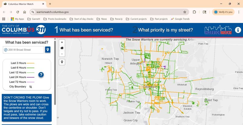Open the tab search icon beside extensions
Viewport: 243px width, 125px height.
(204, 12)
